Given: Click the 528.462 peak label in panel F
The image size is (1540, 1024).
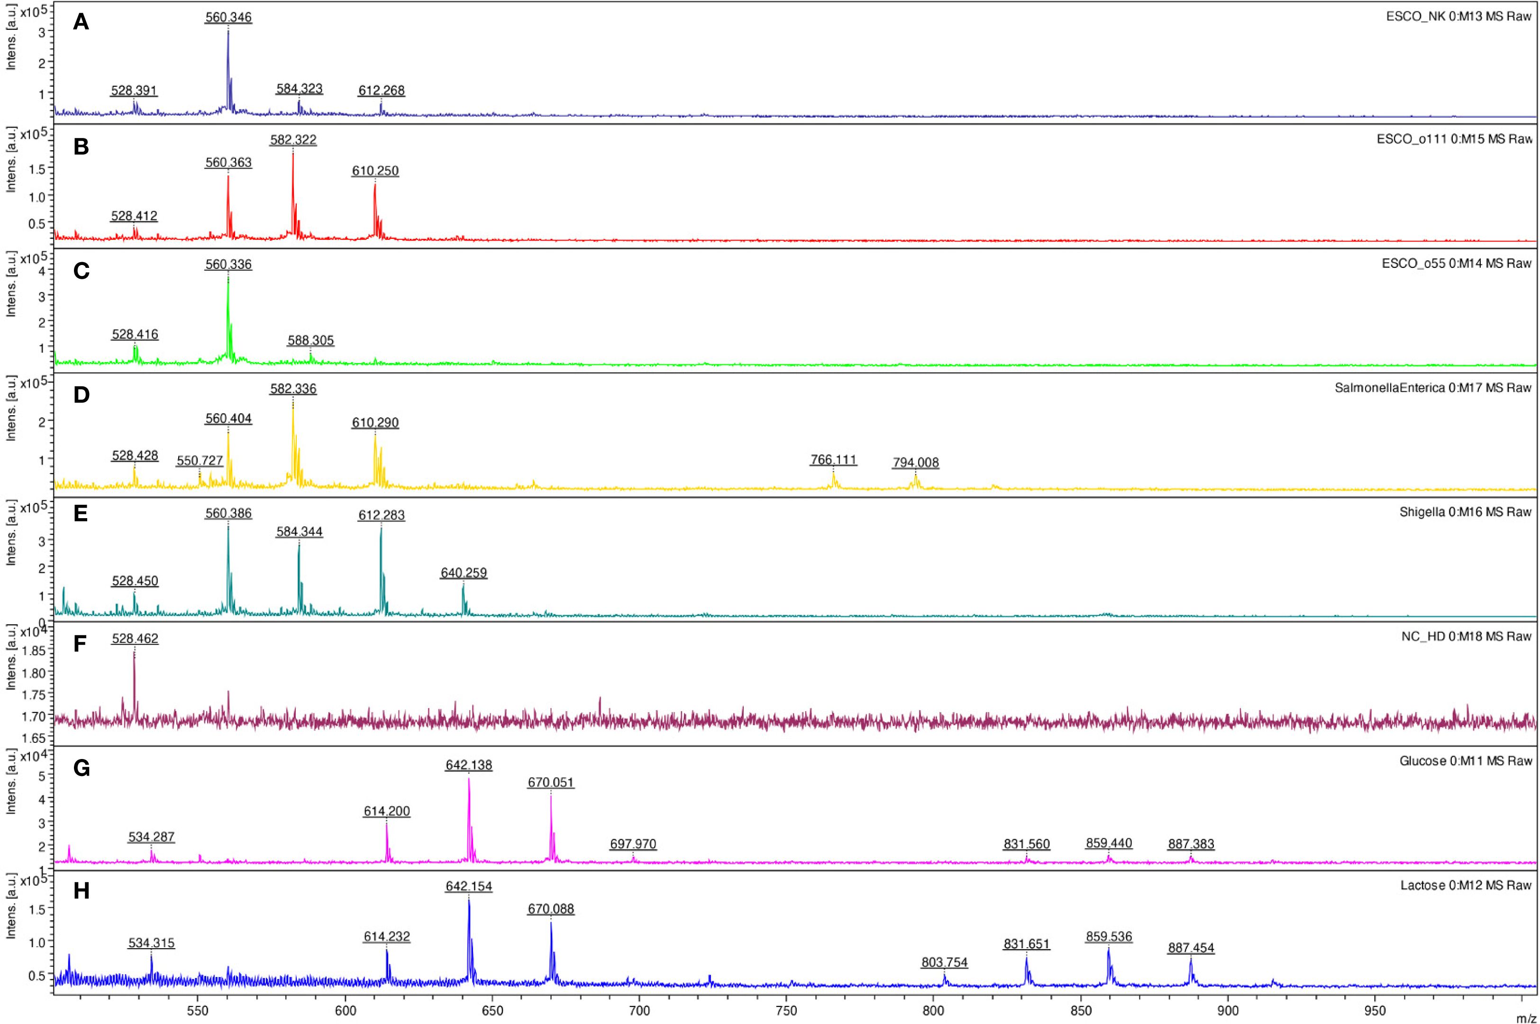Looking at the screenshot, I should 135,639.
